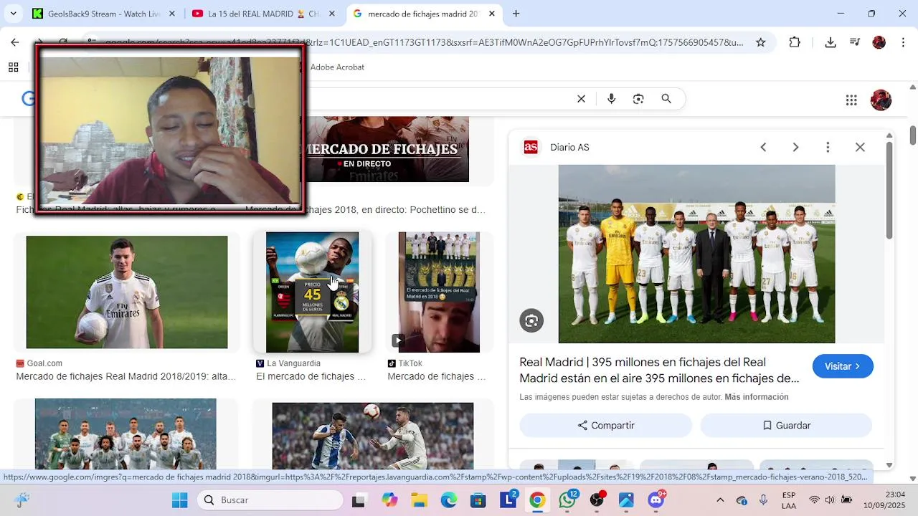This screenshot has height=516, width=918.
Task: Launch Copilot from taskbar
Action: point(389,500)
